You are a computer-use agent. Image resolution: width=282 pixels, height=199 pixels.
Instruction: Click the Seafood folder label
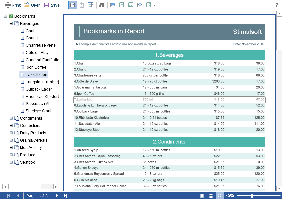(x=27, y=162)
